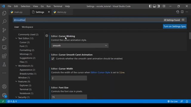Select Suggestions (2) in settings tree

(27, 58)
